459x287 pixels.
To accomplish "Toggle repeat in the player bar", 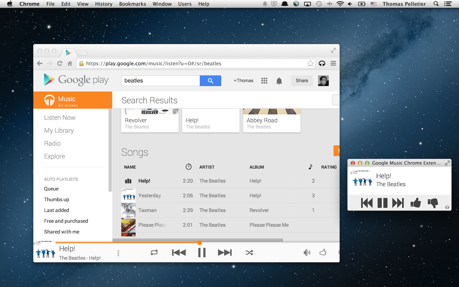I will point(154,253).
